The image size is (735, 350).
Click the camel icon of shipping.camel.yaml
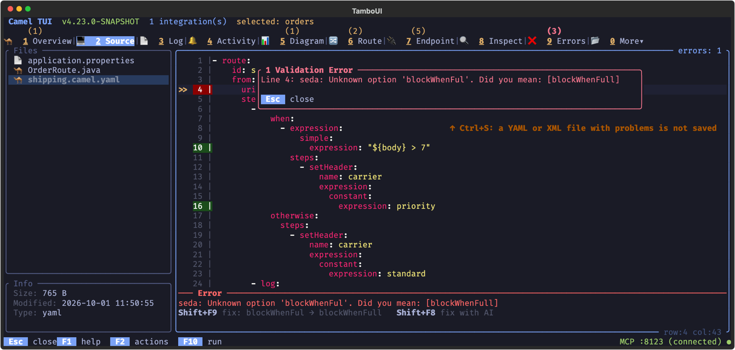pyautogui.click(x=18, y=79)
